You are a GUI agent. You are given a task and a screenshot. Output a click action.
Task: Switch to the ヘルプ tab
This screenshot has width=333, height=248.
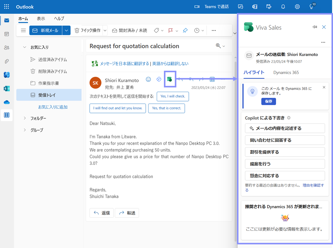(x=59, y=19)
